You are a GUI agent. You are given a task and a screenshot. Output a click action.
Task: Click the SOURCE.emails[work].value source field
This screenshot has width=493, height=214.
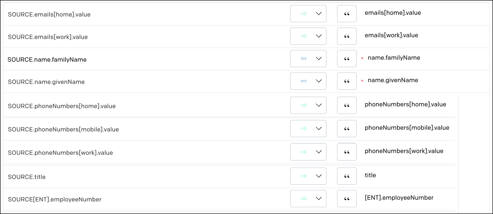click(48, 37)
